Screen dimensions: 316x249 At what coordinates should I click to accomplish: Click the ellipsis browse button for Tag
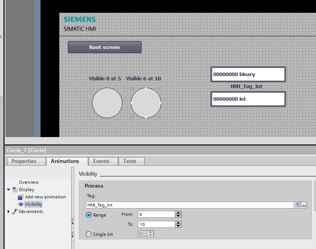coord(304,205)
